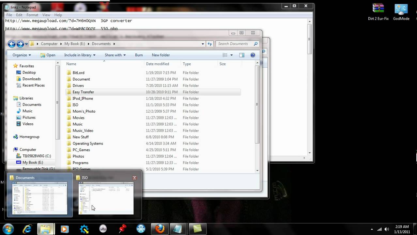The width and height of the screenshot is (417, 235).
Task: Close the ISO thumbnail preview with X
Action: (134, 178)
